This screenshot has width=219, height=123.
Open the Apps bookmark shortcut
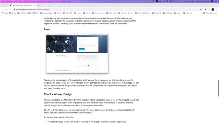pyautogui.click(x=4, y=13)
